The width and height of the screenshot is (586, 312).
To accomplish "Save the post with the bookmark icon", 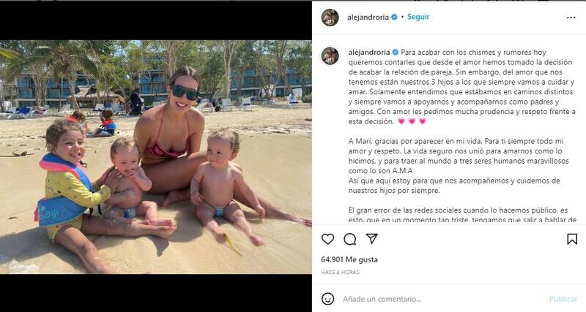I will click(x=572, y=239).
